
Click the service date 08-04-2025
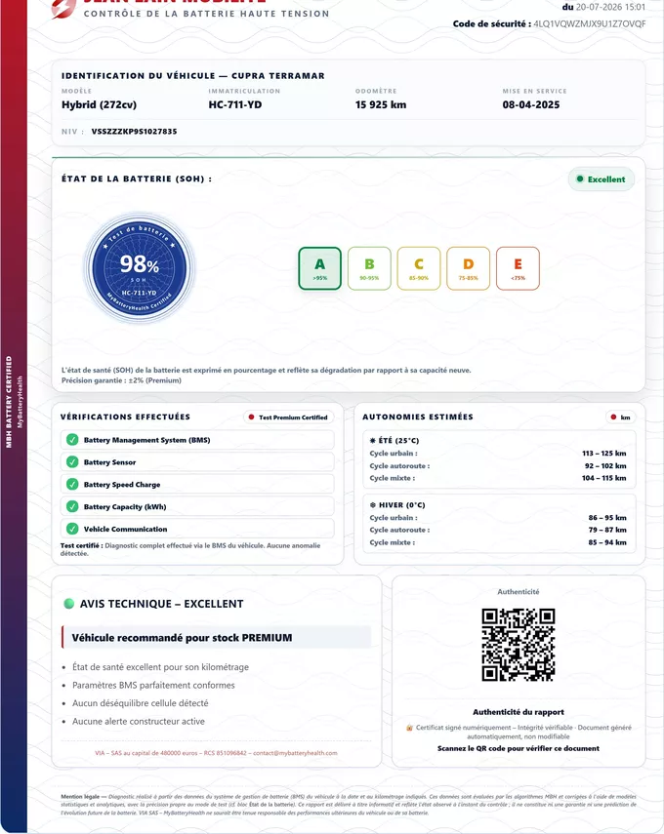pos(531,104)
